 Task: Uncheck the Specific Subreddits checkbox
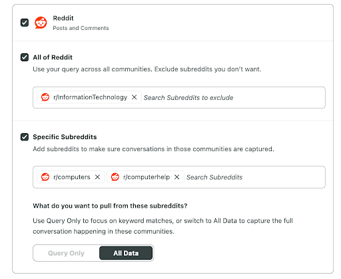click(x=25, y=137)
